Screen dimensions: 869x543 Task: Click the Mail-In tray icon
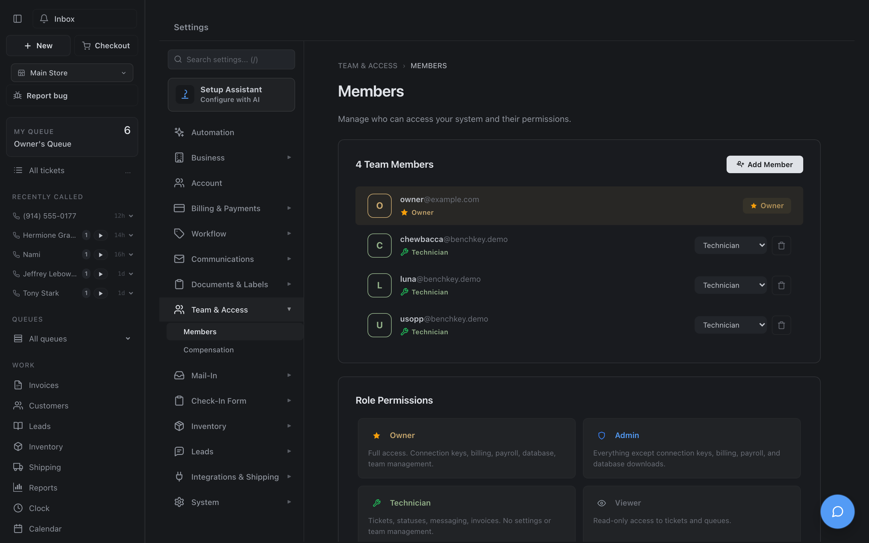tap(179, 375)
